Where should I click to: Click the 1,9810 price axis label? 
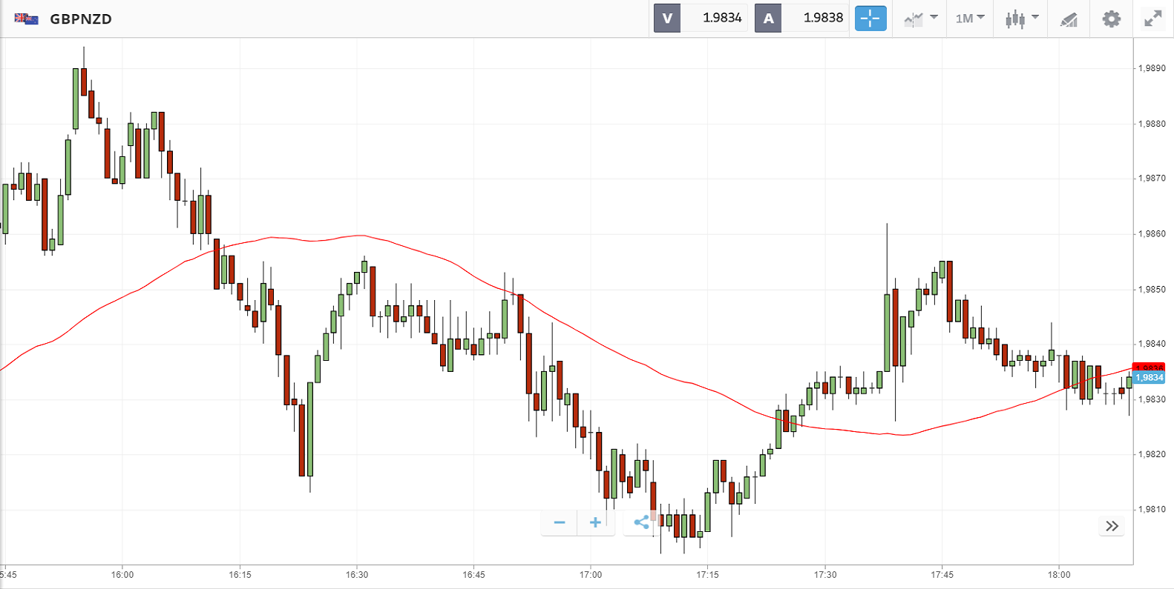tap(1152, 510)
